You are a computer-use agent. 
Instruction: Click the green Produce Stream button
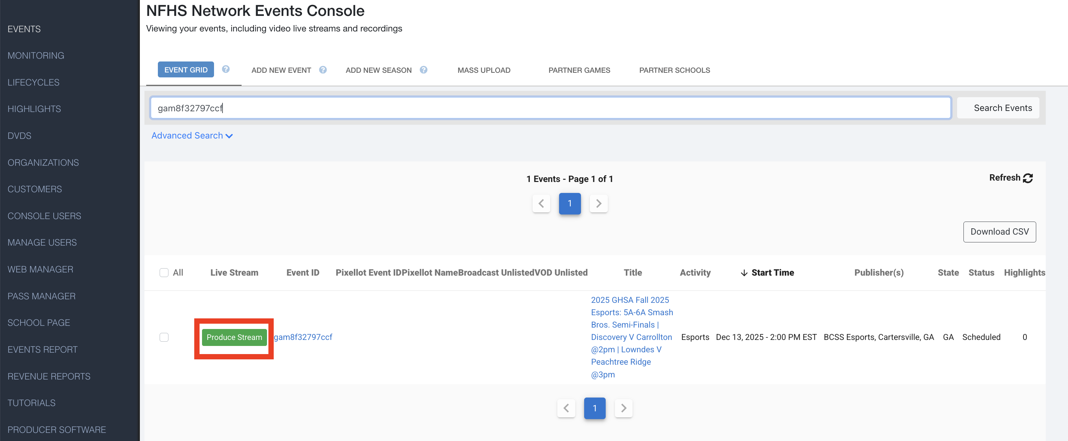(234, 337)
